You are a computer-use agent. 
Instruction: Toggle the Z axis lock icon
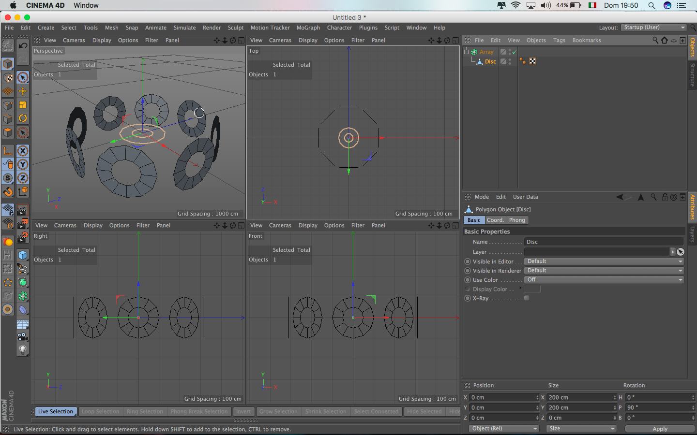click(23, 178)
